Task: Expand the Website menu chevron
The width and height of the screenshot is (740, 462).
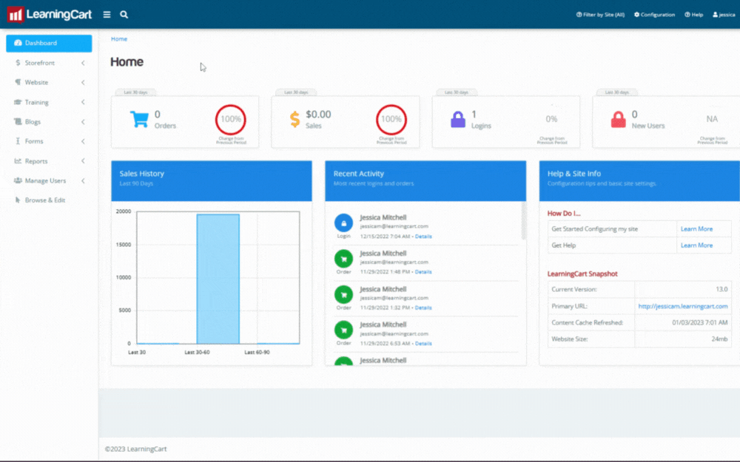Action: (83, 83)
